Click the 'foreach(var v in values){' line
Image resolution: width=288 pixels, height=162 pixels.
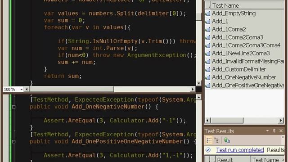coord(87,27)
